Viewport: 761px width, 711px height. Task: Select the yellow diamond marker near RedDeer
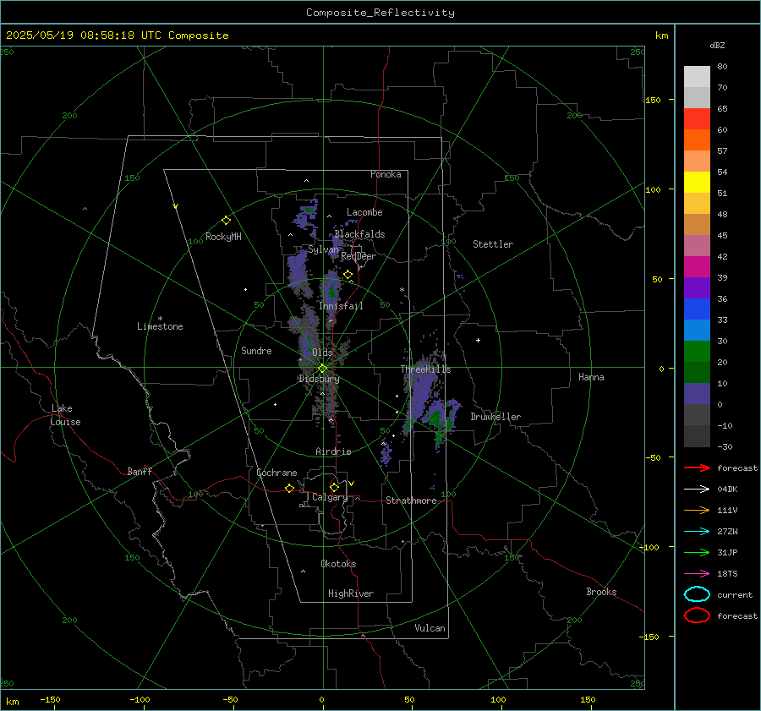pyautogui.click(x=348, y=275)
